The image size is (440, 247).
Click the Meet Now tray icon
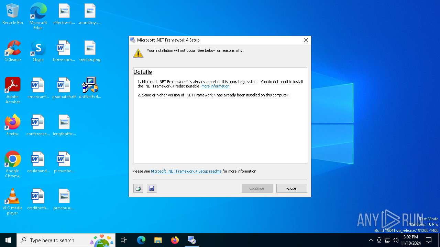[x=379, y=240]
